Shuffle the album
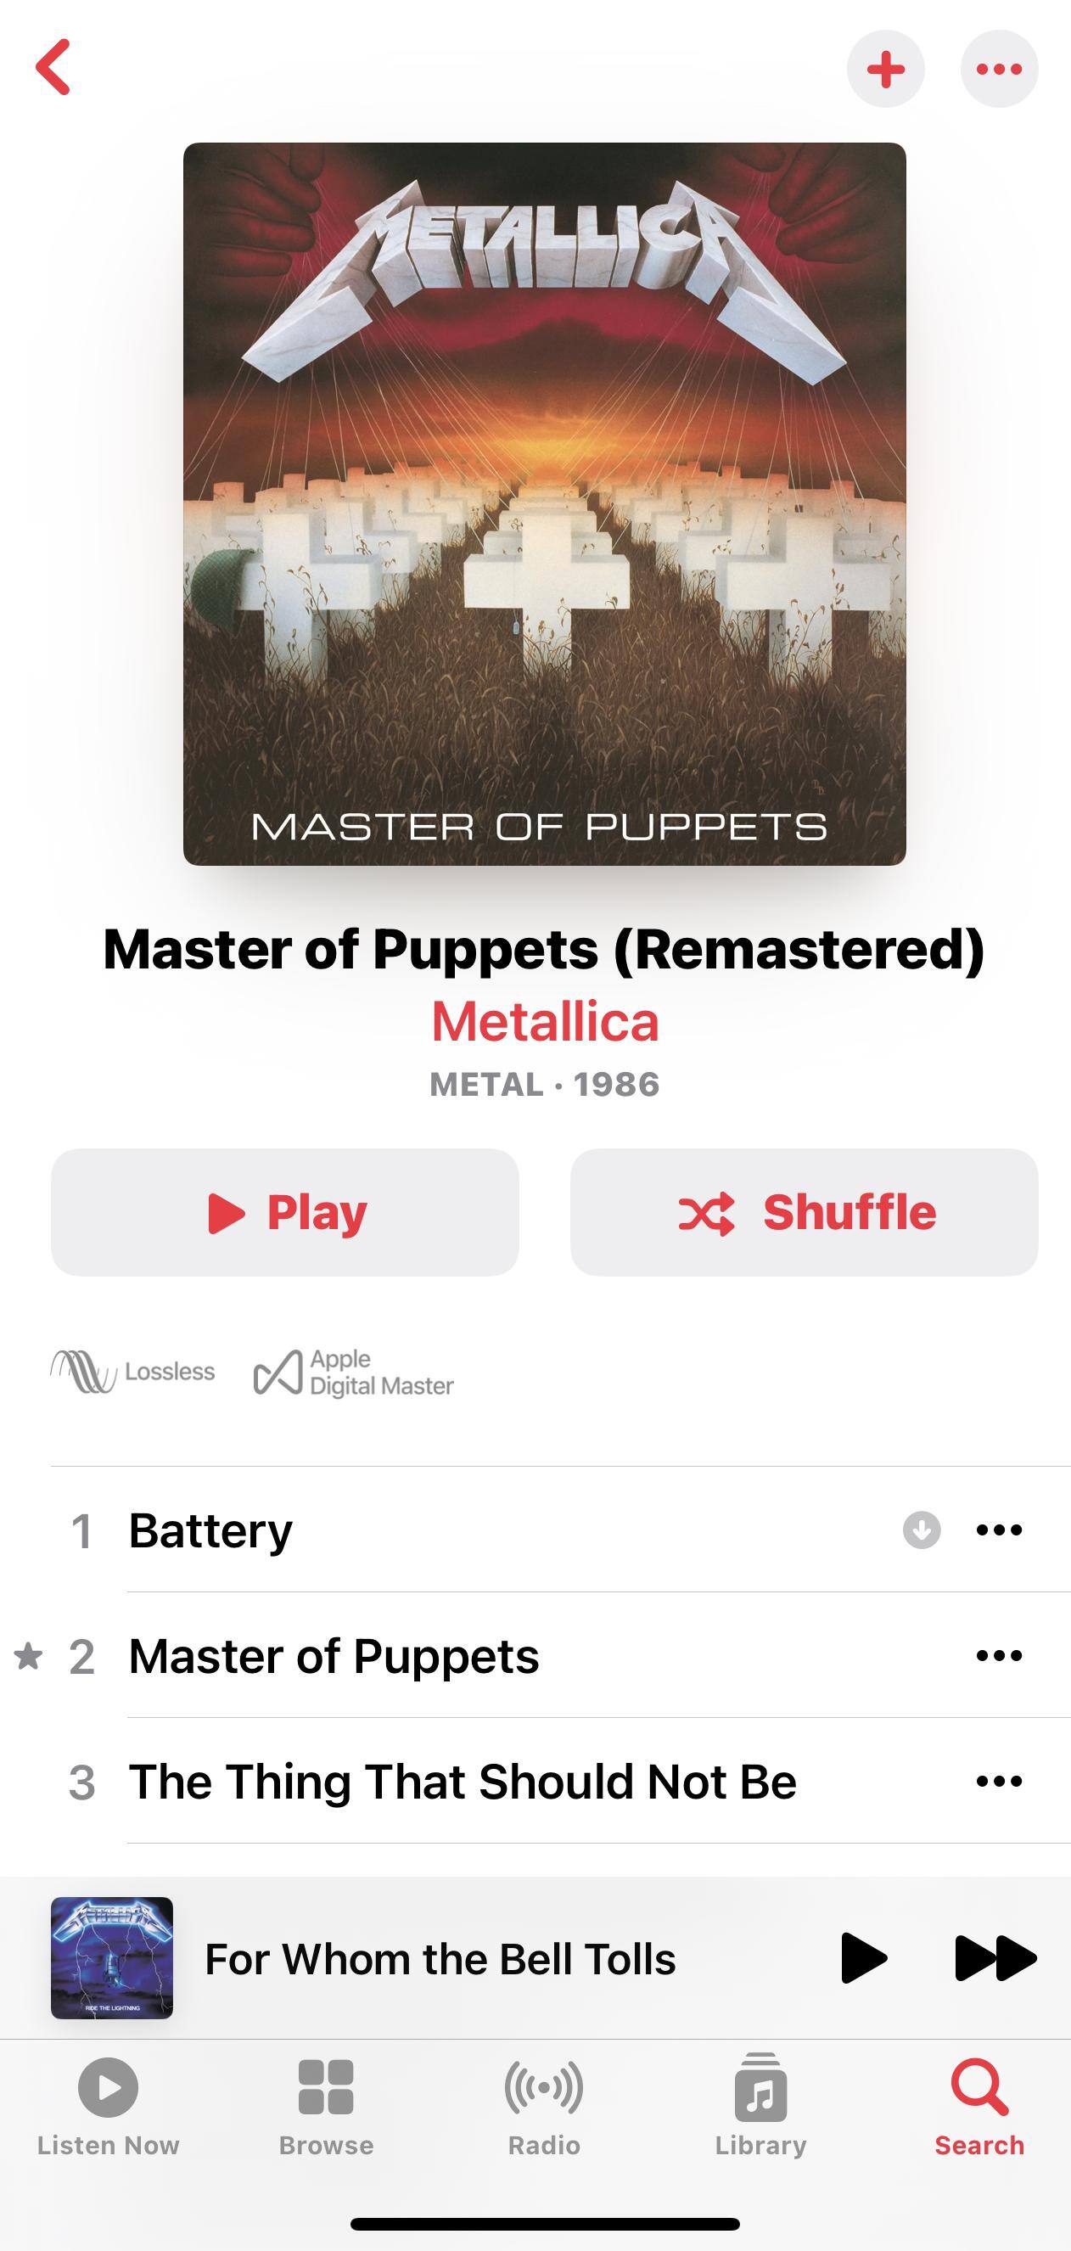The width and height of the screenshot is (1071, 2251). [x=804, y=1212]
